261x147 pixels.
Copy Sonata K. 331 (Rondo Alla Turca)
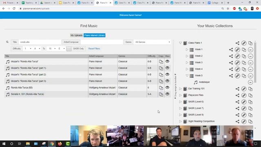click(161, 94)
